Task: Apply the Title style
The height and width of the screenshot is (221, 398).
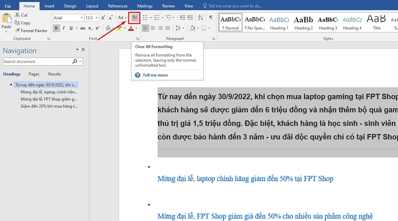Action: (x=377, y=23)
